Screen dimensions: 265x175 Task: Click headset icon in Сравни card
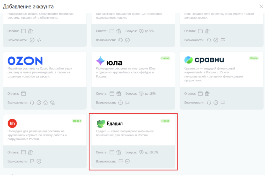pos(209,103)
